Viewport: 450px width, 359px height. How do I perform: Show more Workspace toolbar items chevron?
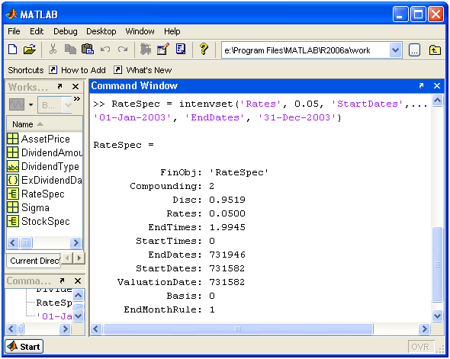[76, 99]
